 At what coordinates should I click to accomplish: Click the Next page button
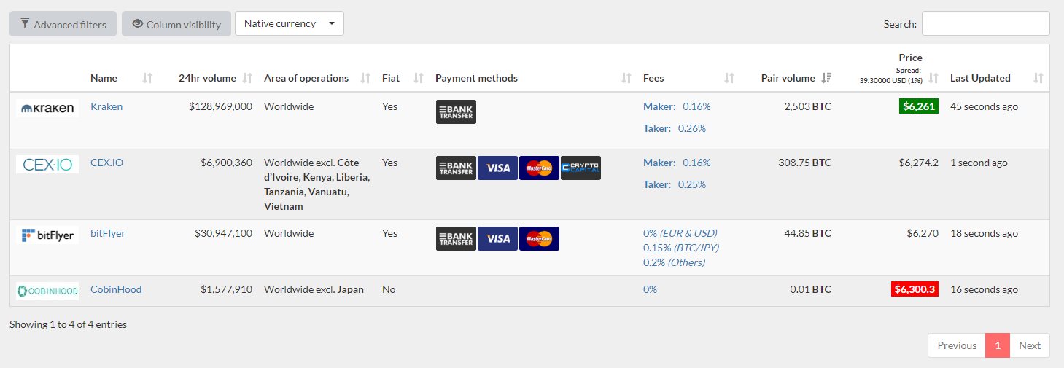point(1030,345)
